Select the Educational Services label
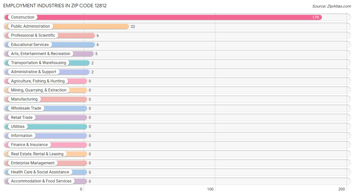354x195 pixels. pyautogui.click(x=30, y=45)
